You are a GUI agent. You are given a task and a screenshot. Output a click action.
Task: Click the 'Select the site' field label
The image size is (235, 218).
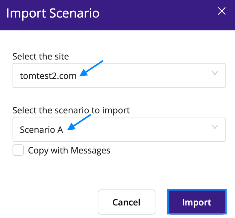pyautogui.click(x=40, y=56)
